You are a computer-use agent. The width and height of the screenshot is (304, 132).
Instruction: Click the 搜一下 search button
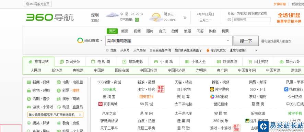click(246, 41)
